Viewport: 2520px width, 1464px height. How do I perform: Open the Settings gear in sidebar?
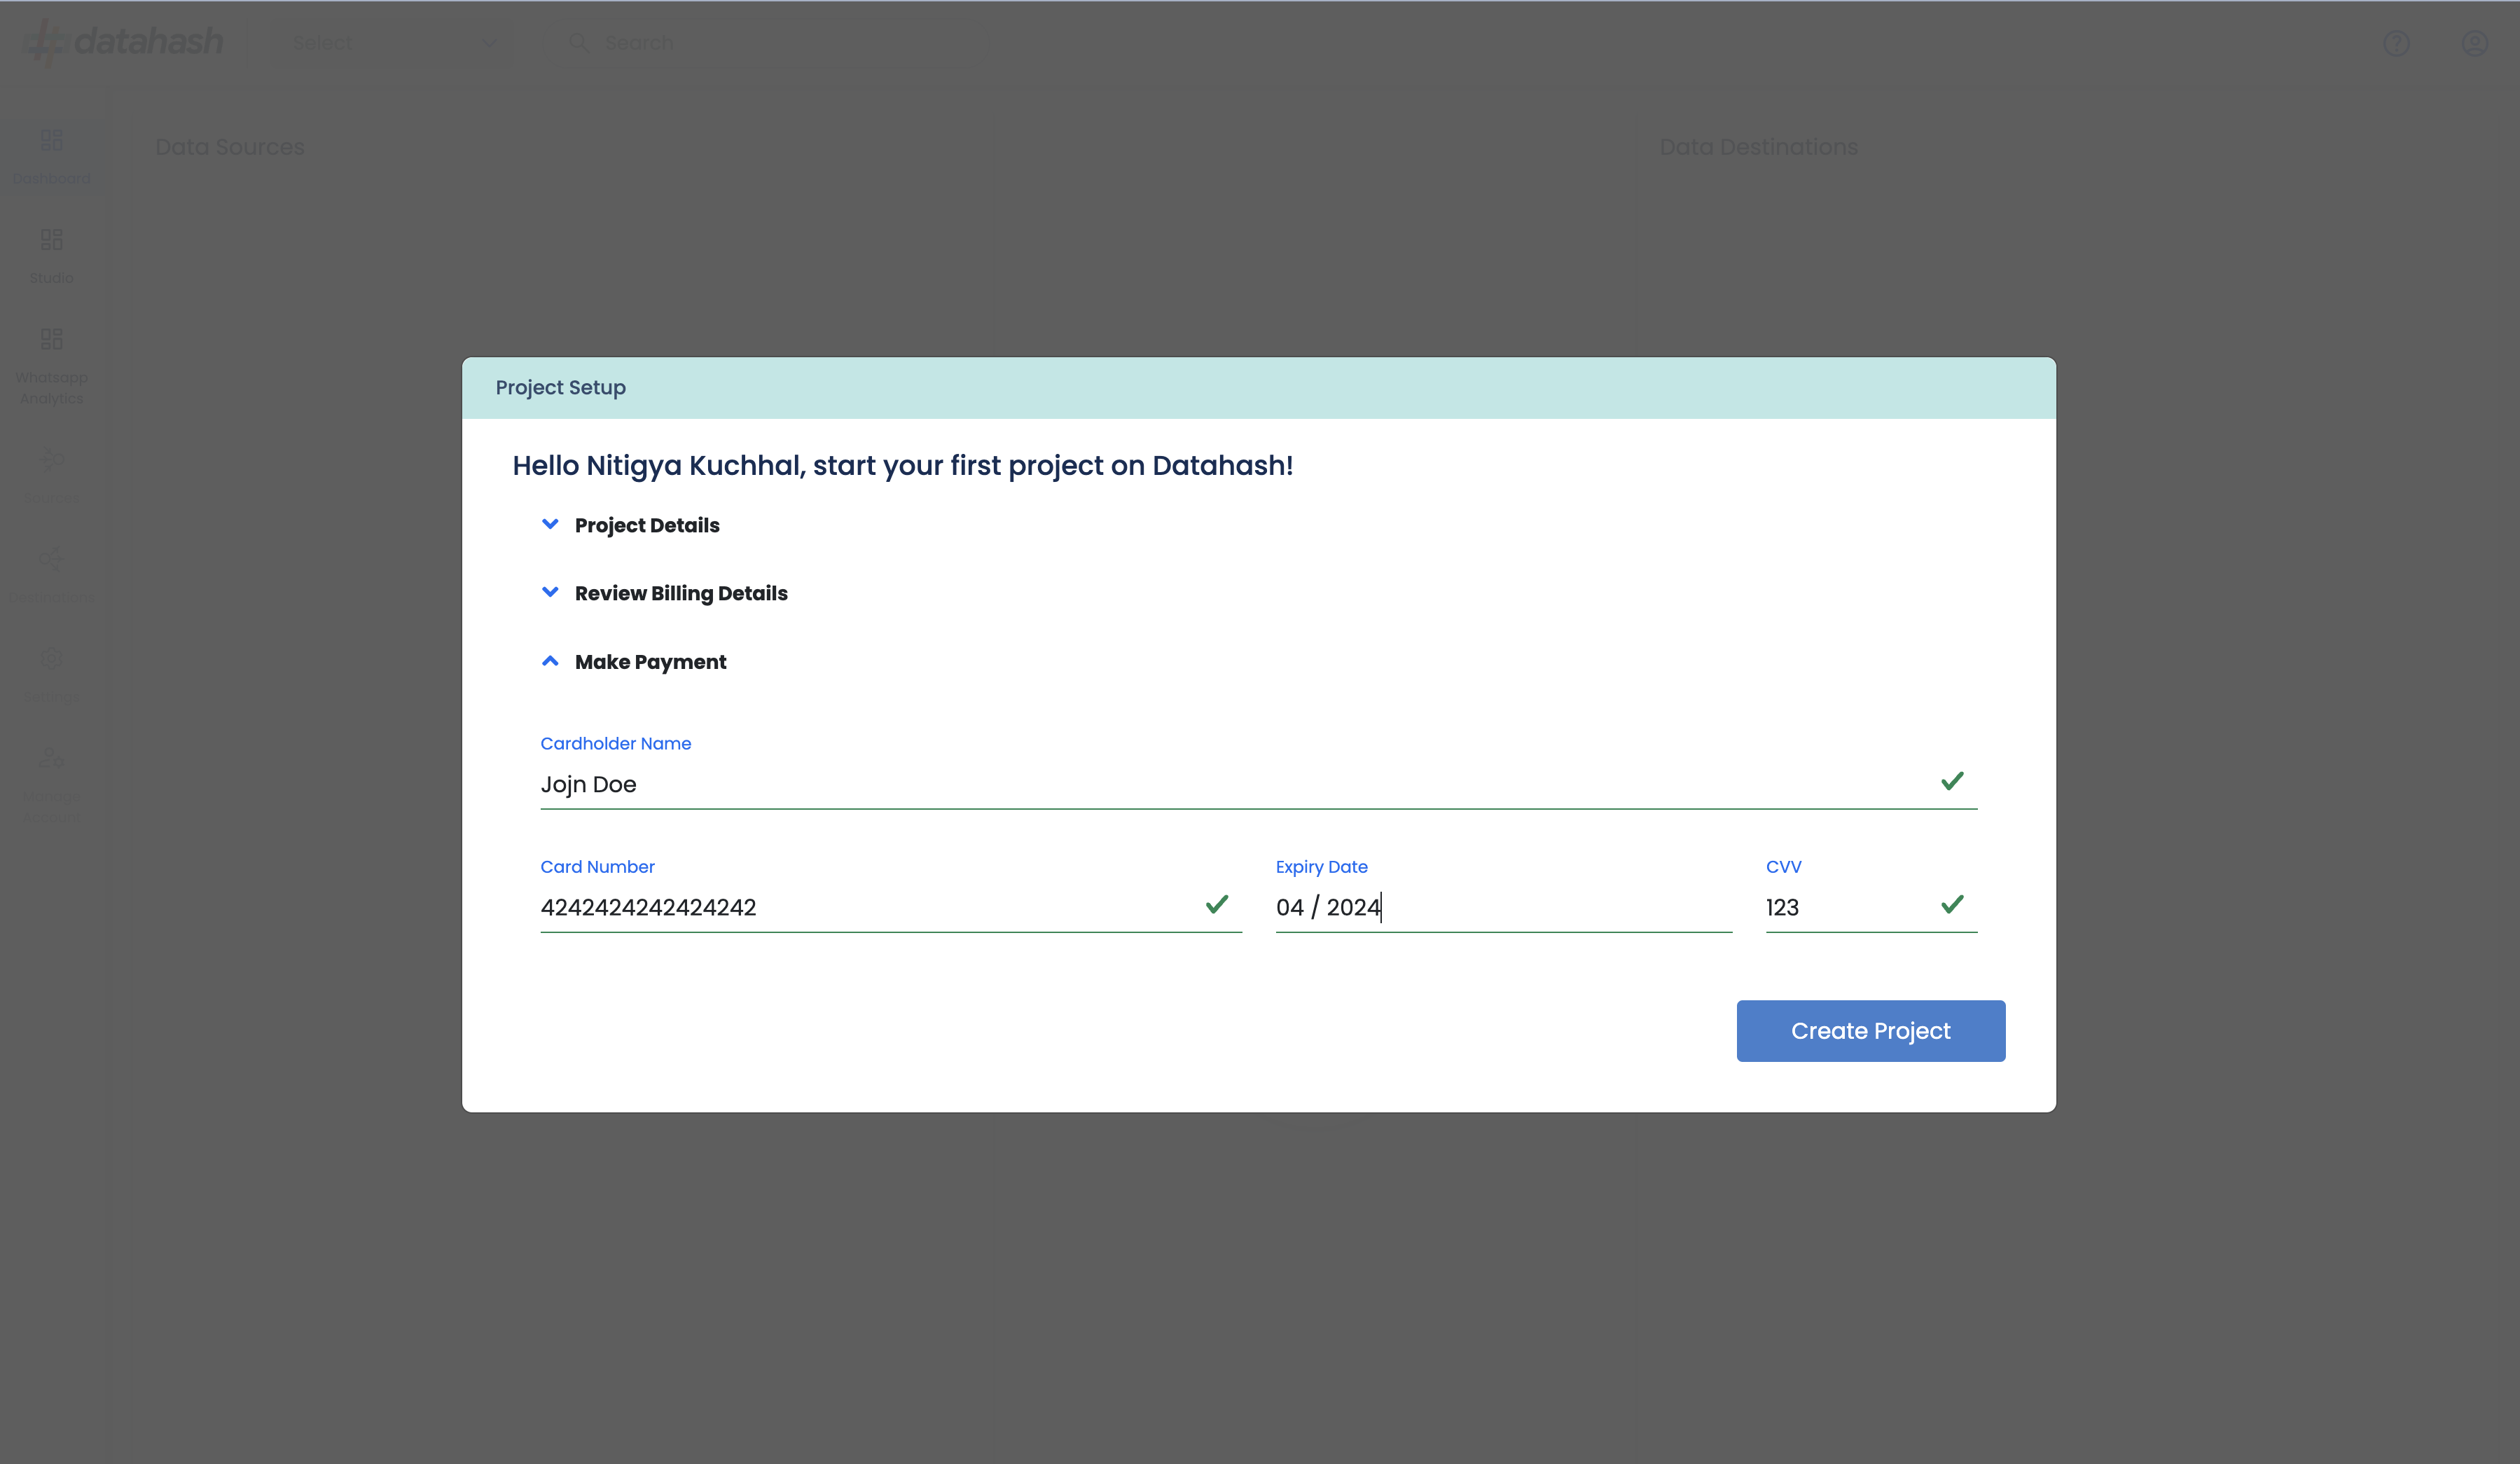point(51,659)
